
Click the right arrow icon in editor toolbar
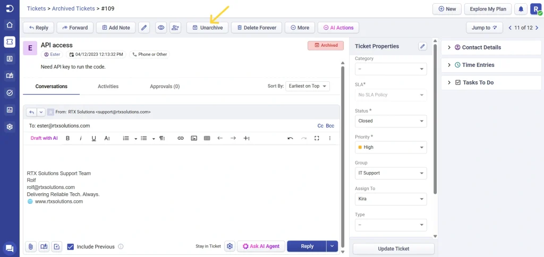coord(233,138)
